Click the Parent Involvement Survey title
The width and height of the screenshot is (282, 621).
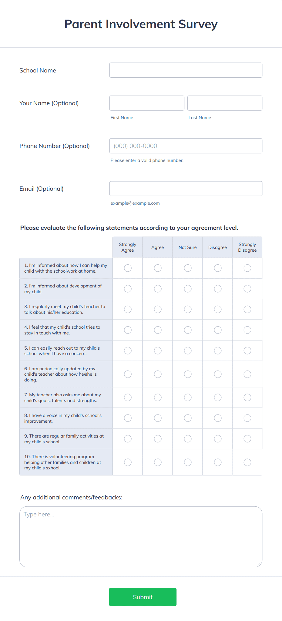click(141, 24)
